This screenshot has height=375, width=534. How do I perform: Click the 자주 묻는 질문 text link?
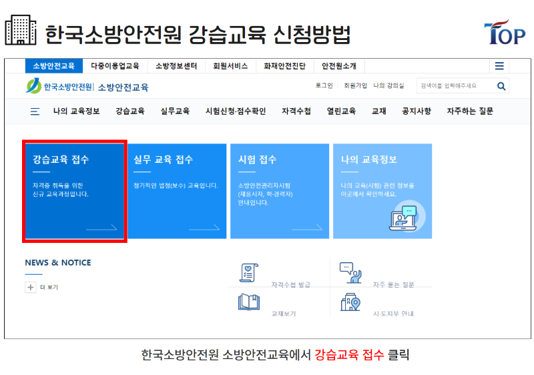[394, 285]
